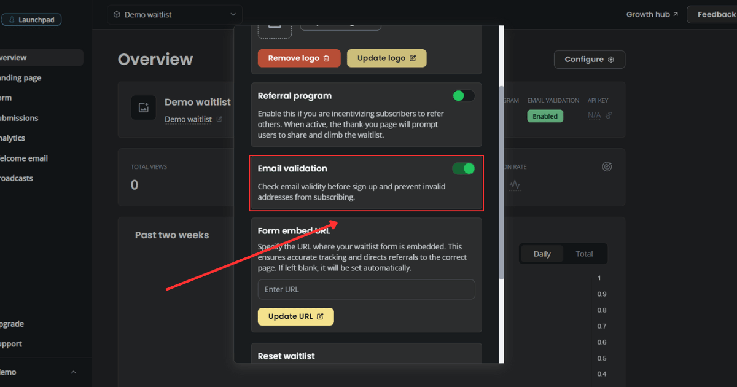Click the Demo waitlist logo placeholder image icon

[x=143, y=107]
